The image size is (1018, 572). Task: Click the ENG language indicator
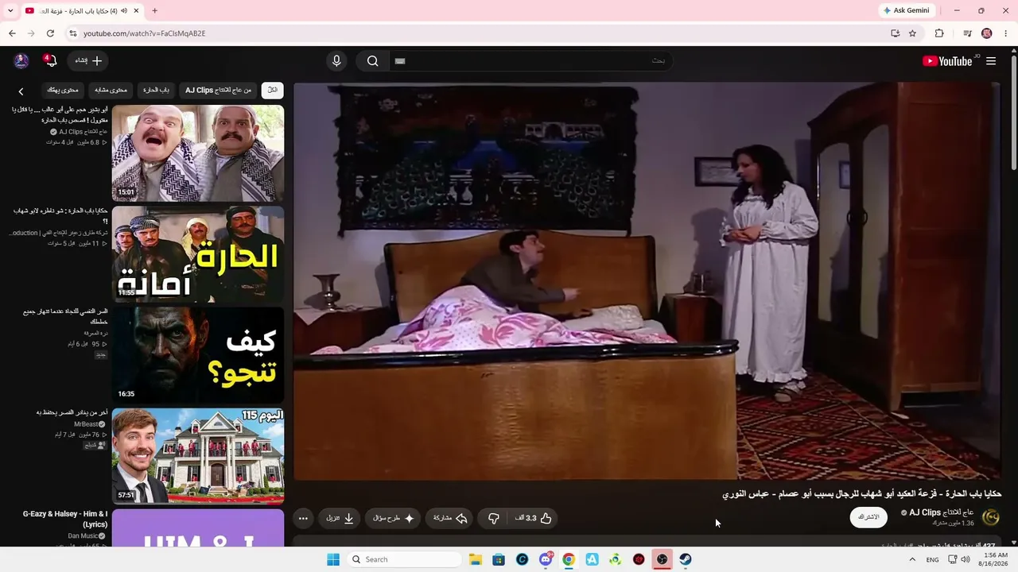point(933,559)
